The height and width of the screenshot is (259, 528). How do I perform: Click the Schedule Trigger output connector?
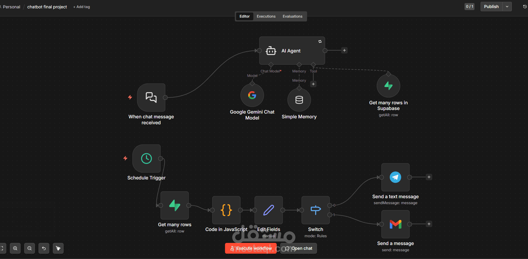[x=161, y=159]
